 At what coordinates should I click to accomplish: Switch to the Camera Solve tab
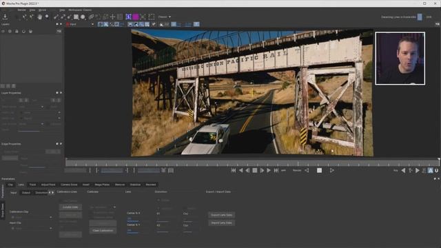(x=69, y=185)
